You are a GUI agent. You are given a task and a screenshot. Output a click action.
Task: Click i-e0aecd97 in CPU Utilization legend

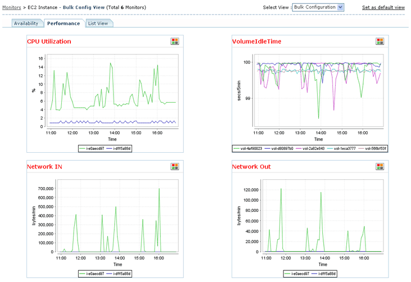(92, 148)
